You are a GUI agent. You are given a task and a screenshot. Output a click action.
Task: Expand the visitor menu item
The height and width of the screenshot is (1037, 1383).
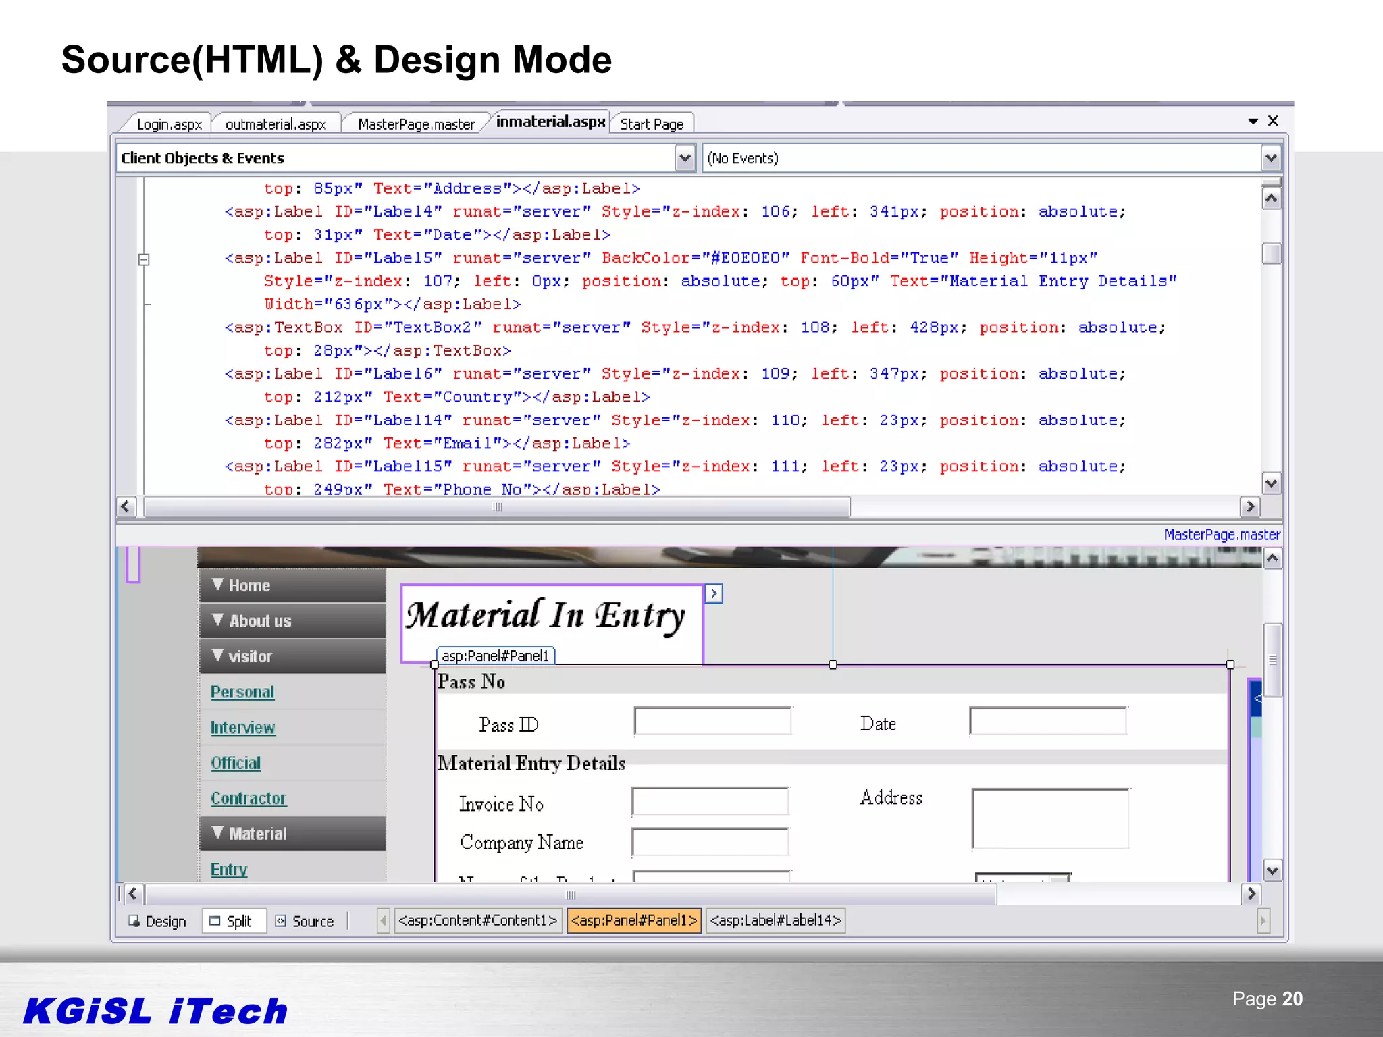tap(292, 656)
